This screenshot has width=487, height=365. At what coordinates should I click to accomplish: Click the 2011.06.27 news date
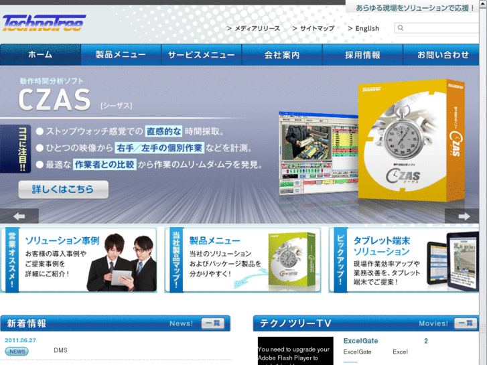tap(21, 340)
